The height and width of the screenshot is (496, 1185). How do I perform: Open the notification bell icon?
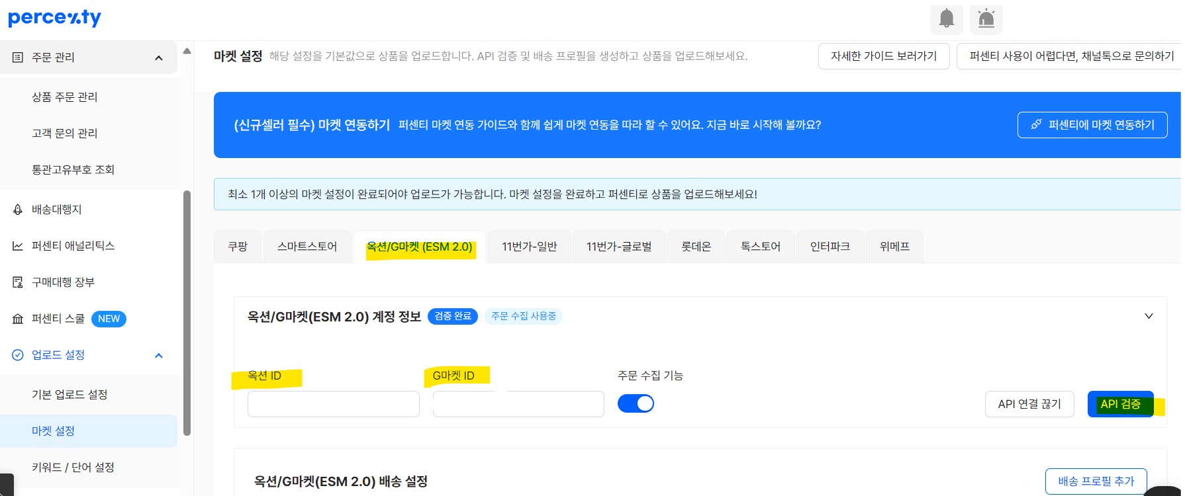pyautogui.click(x=947, y=19)
